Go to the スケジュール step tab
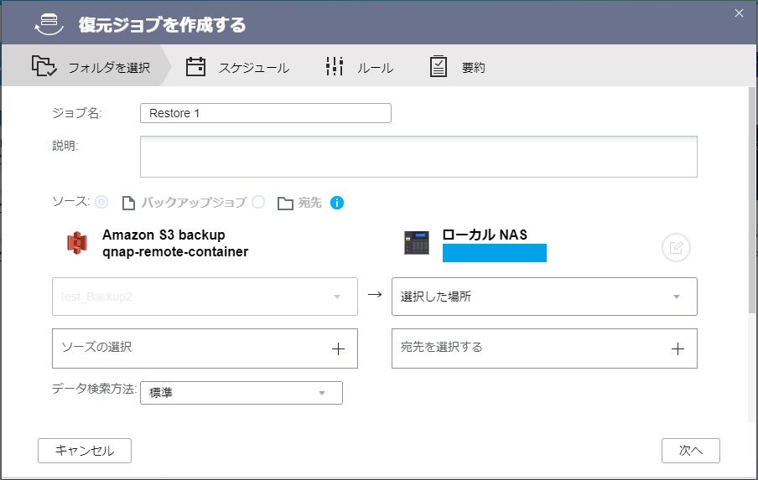Viewport: 758px width, 480px height. point(238,67)
